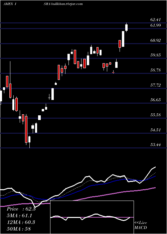Click the 53.44 price level label

(156, 144)
